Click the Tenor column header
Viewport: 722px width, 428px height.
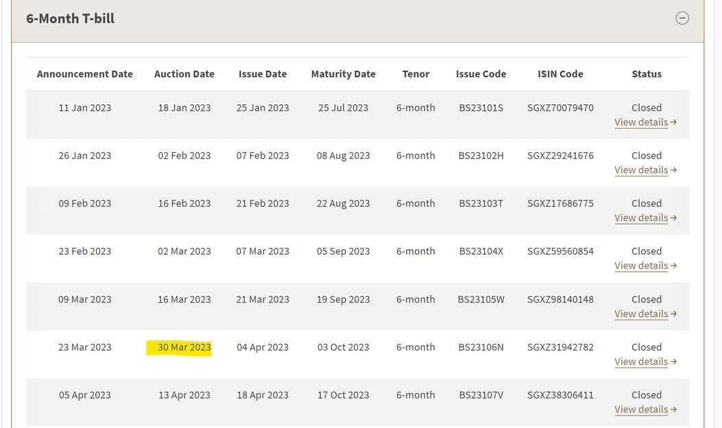(x=416, y=74)
